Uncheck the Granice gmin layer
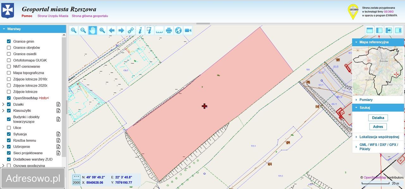 click(9, 42)
